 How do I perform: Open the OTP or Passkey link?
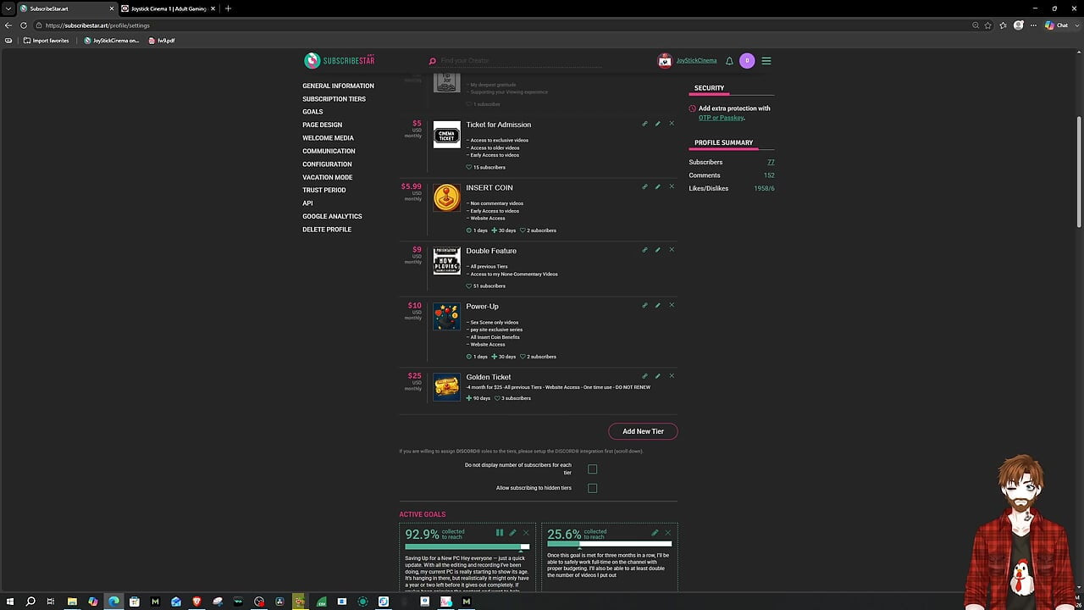[721, 118]
